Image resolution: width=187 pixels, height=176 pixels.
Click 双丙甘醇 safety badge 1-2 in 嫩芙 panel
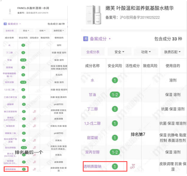coord(115,152)
